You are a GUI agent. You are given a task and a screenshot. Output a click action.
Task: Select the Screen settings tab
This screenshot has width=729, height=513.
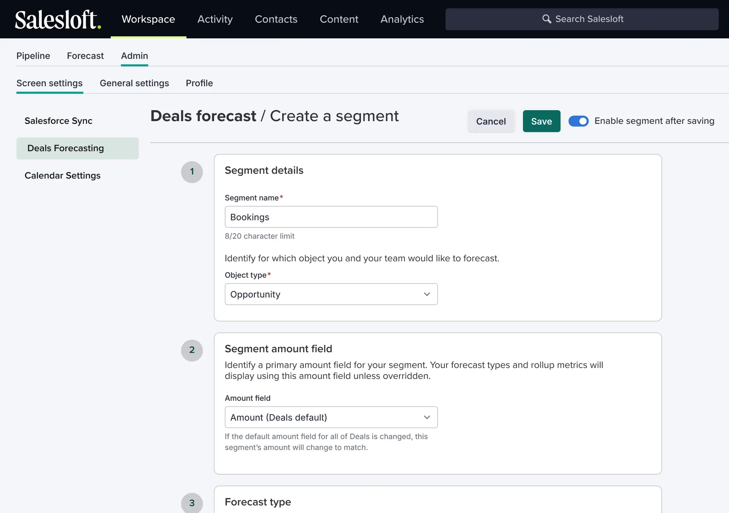click(x=49, y=83)
